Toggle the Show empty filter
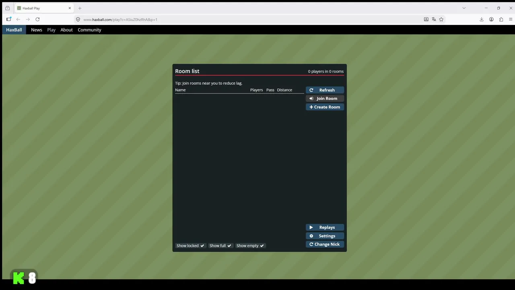The width and height of the screenshot is (515, 290). [250, 246]
